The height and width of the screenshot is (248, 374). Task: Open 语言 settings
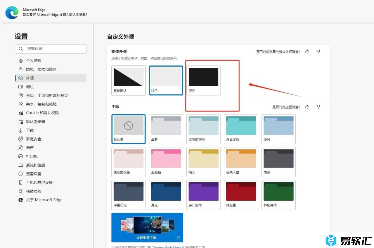coord(50,148)
